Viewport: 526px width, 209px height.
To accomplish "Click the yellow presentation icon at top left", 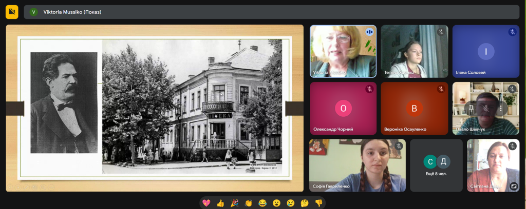I will coord(12,12).
